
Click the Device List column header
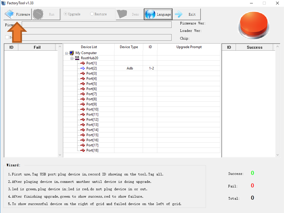[89, 47]
